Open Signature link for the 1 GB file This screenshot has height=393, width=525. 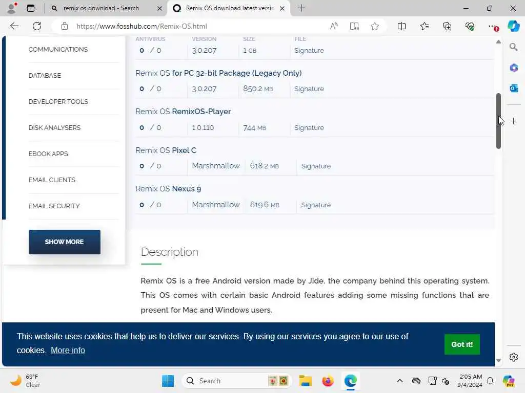pyautogui.click(x=309, y=51)
